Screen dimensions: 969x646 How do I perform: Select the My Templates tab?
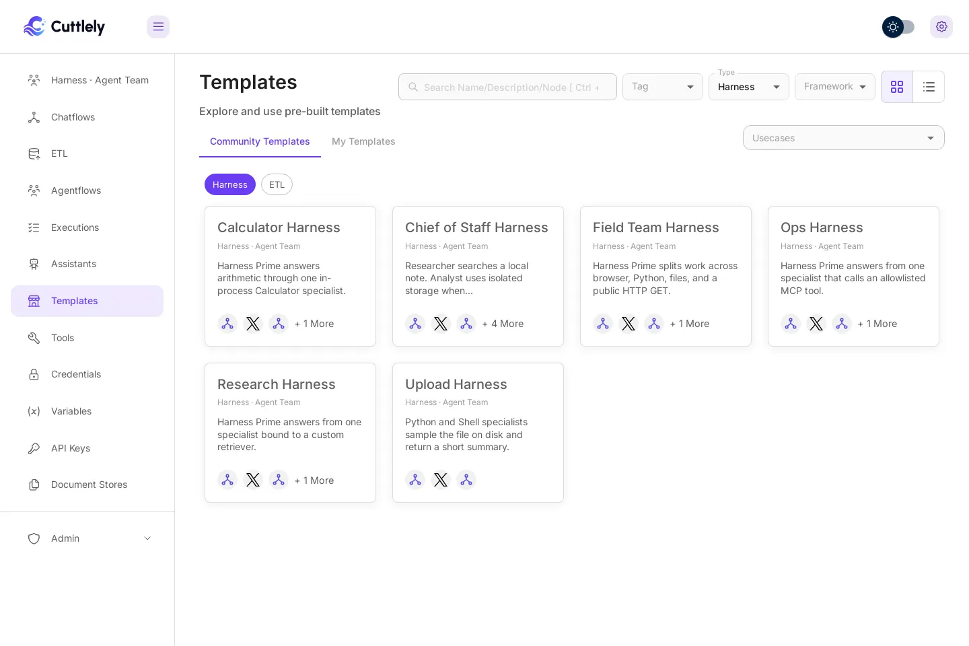(x=363, y=141)
